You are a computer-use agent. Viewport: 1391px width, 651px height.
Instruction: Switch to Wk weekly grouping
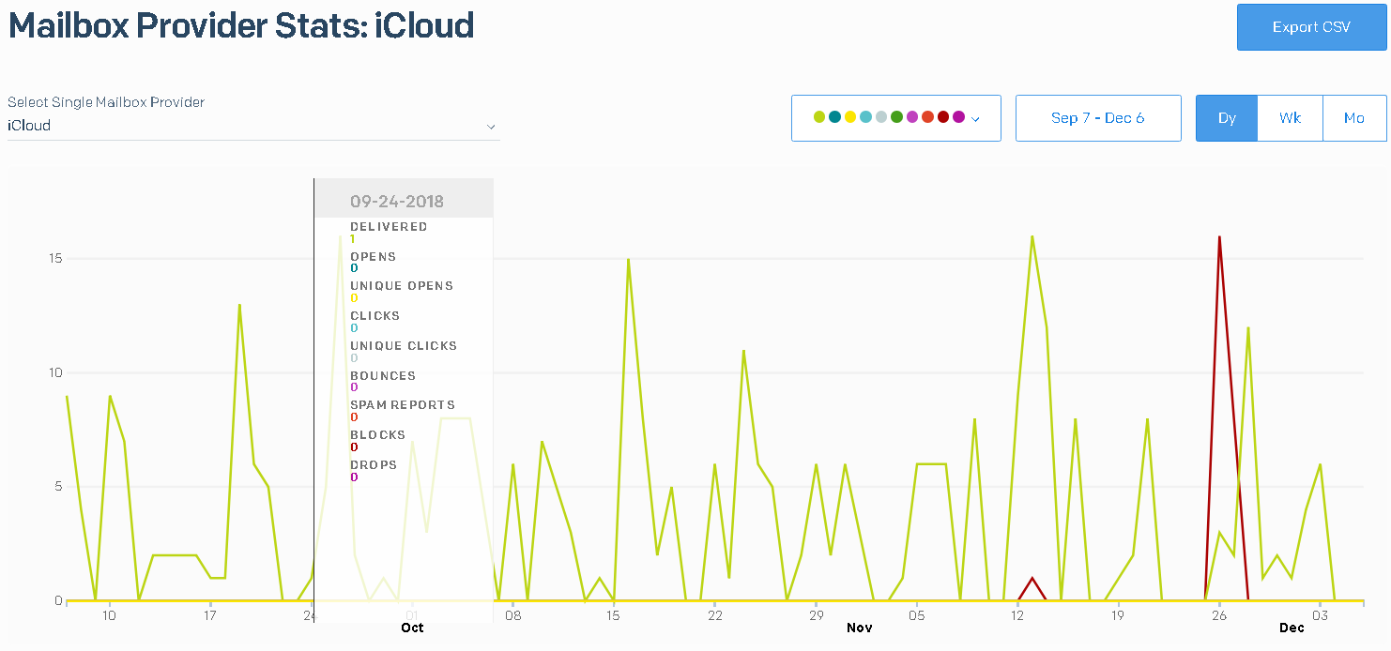[x=1291, y=118]
